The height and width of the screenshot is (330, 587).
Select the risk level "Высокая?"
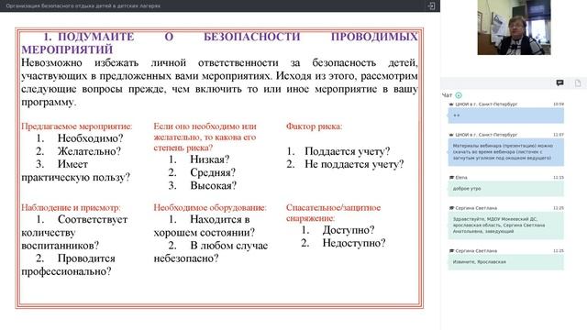tap(214, 185)
